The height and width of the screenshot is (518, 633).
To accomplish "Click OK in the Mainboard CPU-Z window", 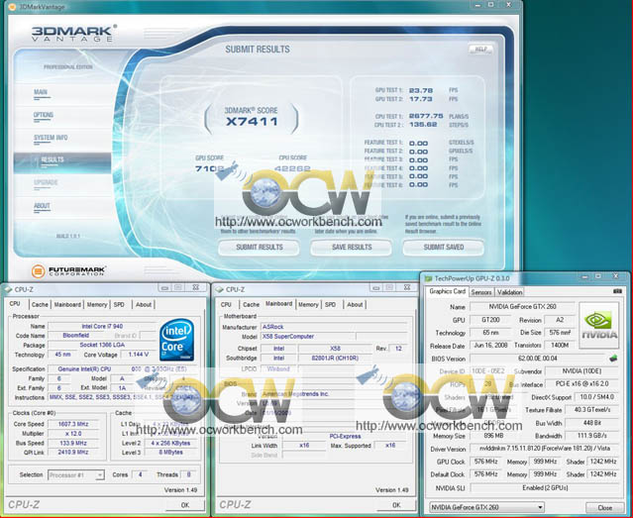I will click(396, 505).
